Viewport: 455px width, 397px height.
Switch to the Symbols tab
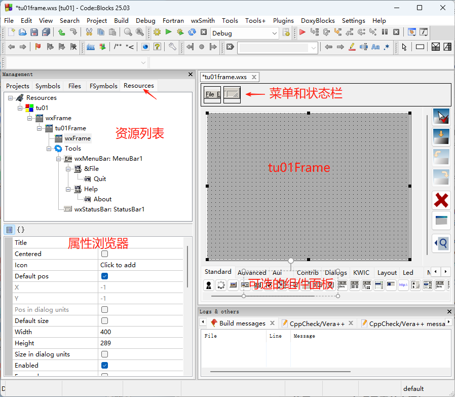tap(48, 86)
